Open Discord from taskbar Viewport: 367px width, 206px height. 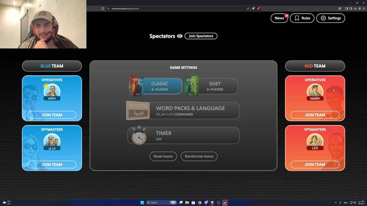206,203
